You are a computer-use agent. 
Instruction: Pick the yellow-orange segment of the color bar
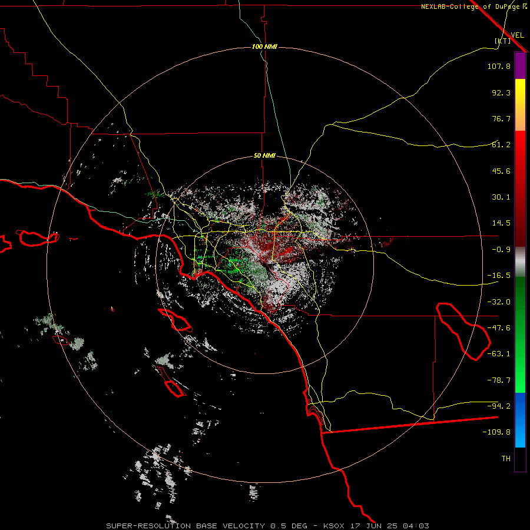click(x=520, y=105)
